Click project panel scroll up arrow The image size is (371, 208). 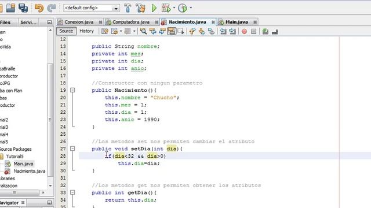[x=50, y=30]
